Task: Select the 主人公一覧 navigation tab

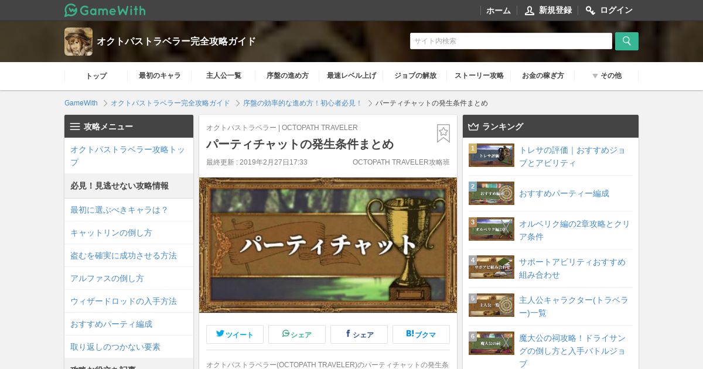Action: click(x=224, y=76)
